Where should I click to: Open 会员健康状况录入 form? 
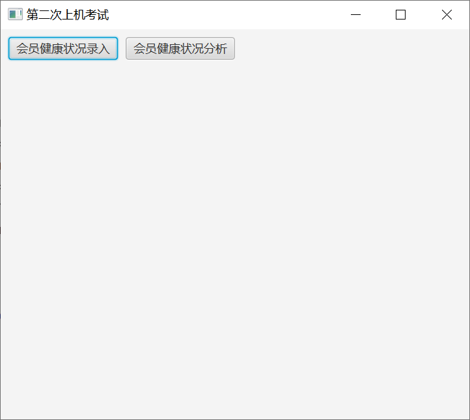click(x=63, y=49)
